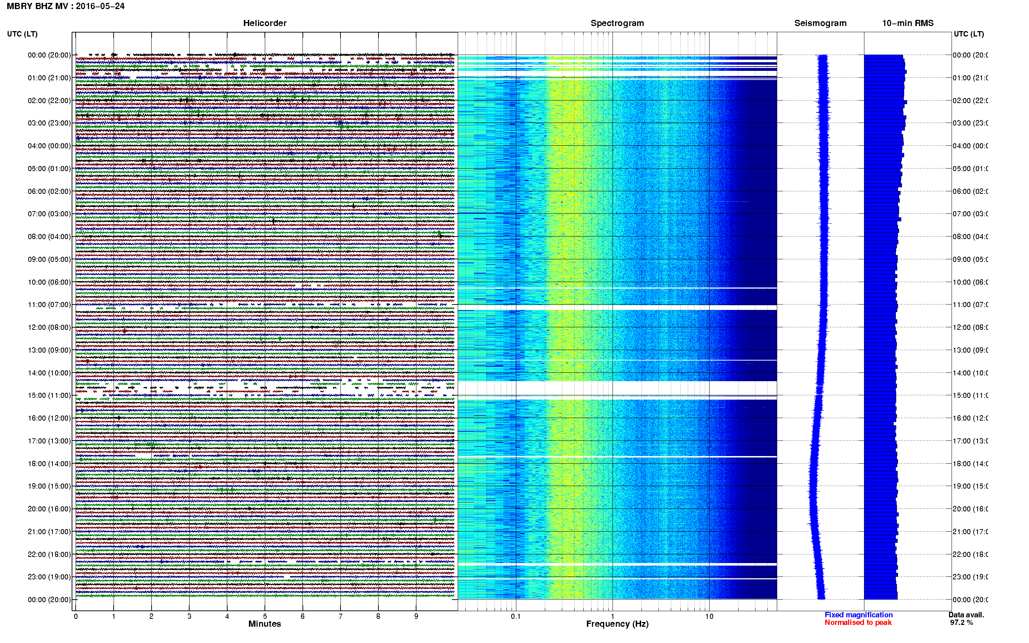
Task: Click the "Minutes" axis title under the helicorder
Action: point(264,624)
